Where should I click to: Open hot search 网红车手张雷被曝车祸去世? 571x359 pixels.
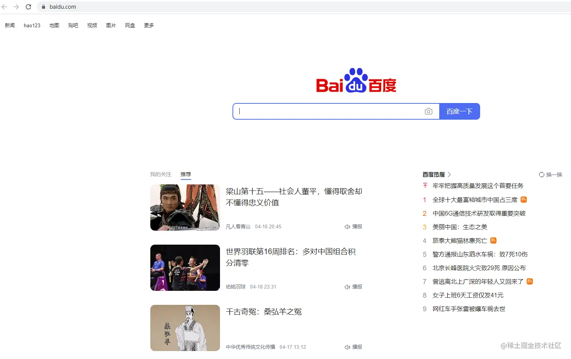[x=469, y=309]
